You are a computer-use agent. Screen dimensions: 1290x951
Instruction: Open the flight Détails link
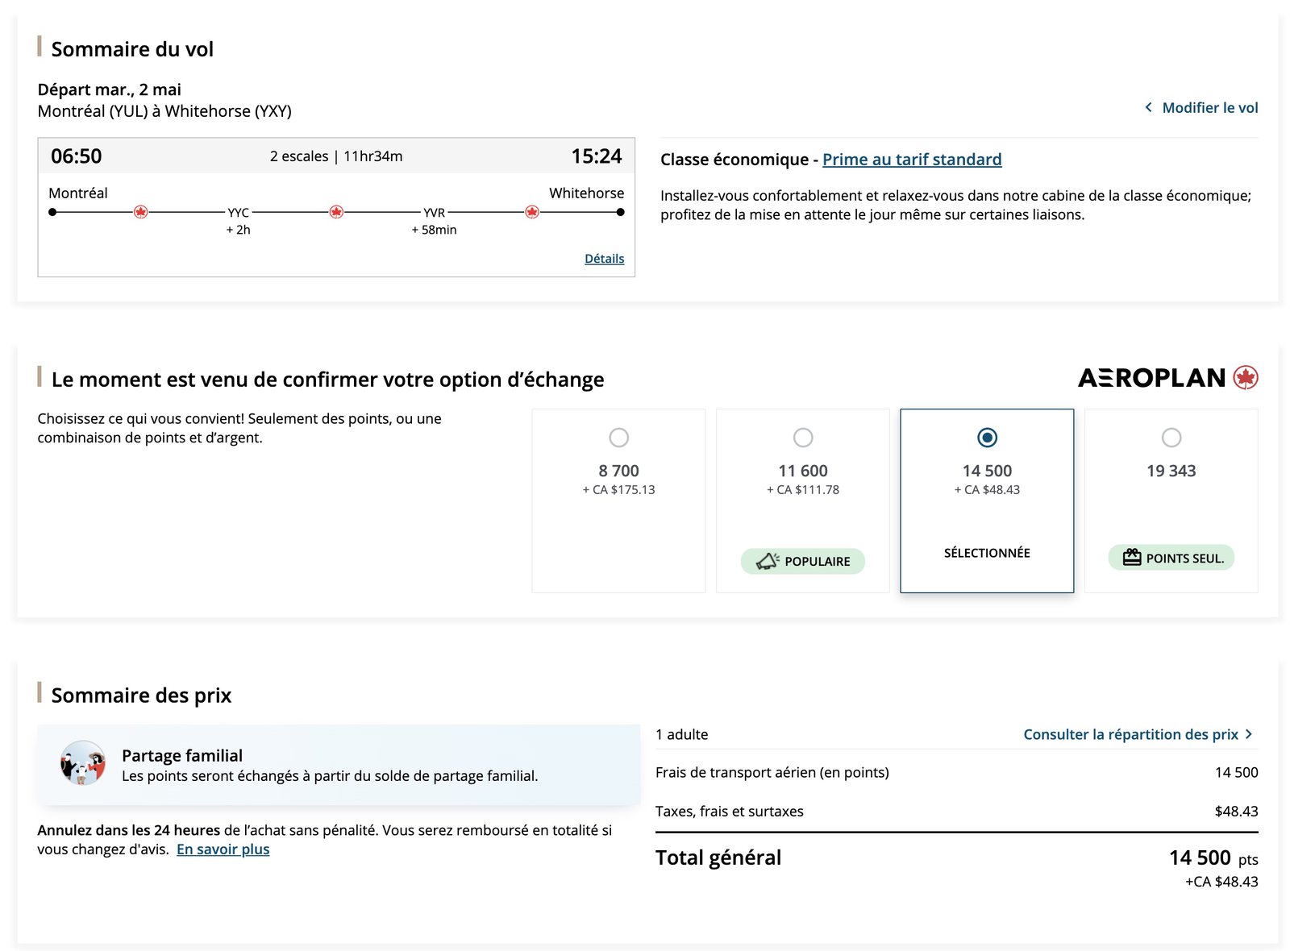(x=604, y=259)
